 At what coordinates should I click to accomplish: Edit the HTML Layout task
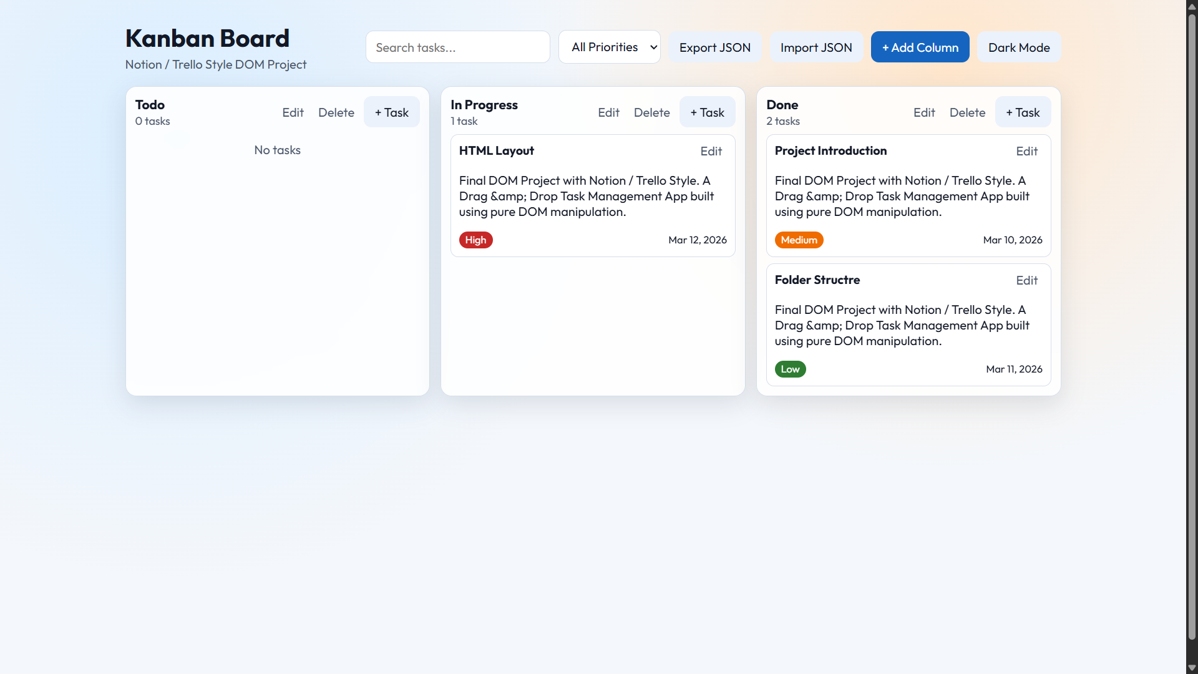coord(711,151)
